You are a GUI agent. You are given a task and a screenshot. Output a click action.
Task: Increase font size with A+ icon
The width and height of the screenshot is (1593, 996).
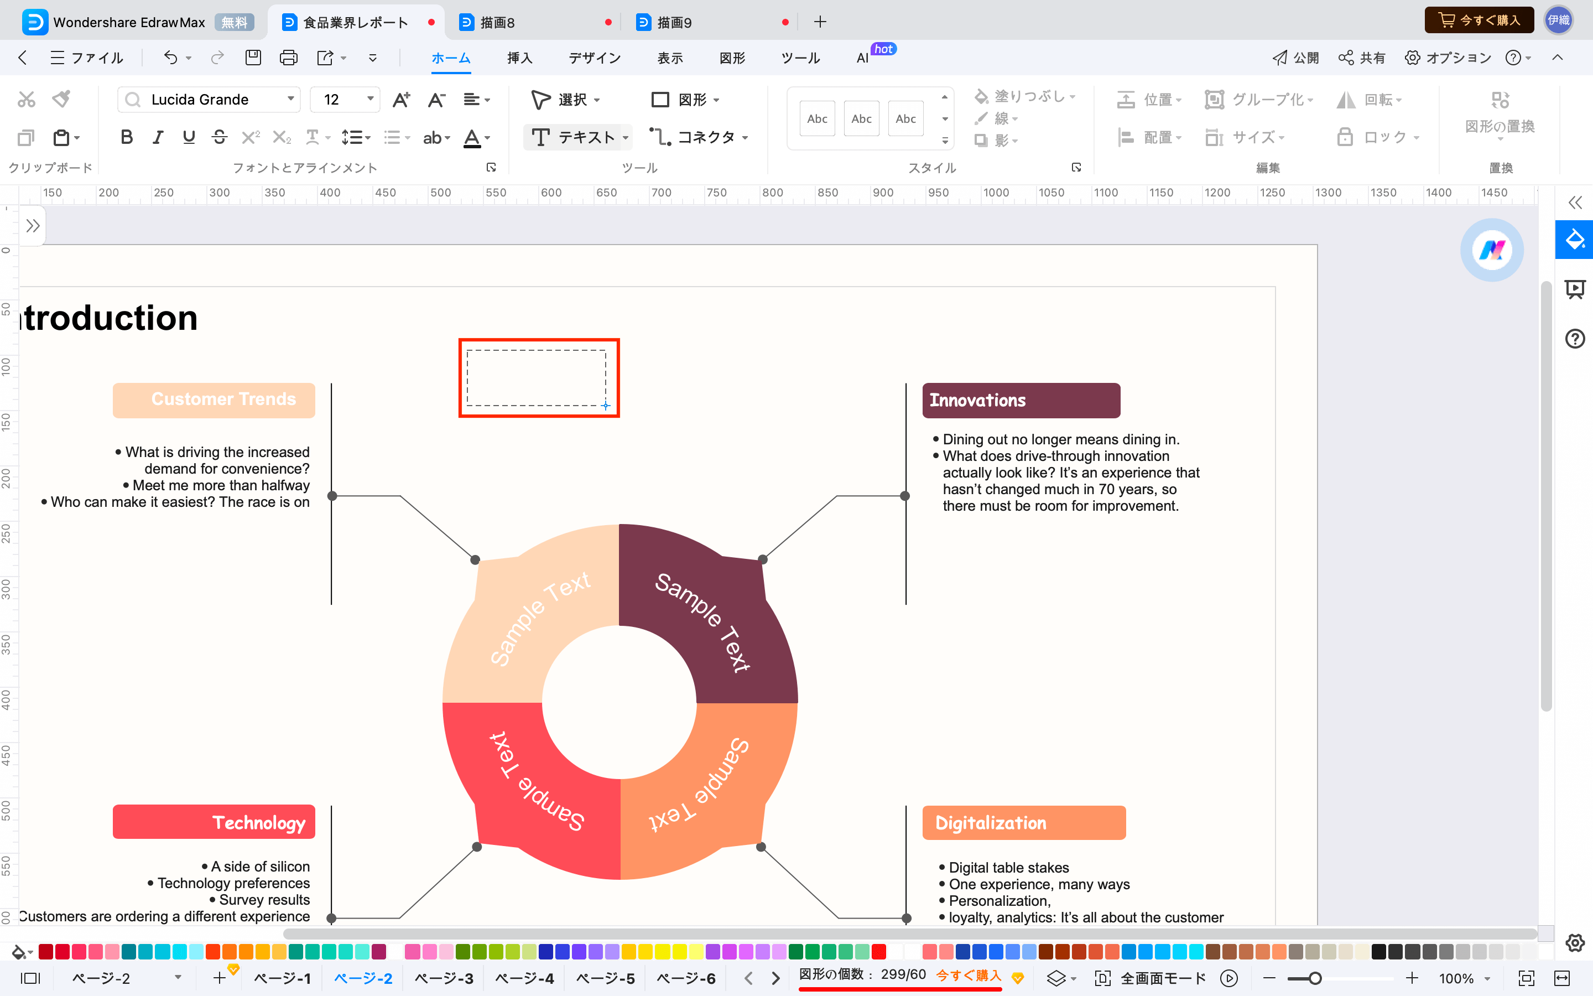tap(401, 100)
